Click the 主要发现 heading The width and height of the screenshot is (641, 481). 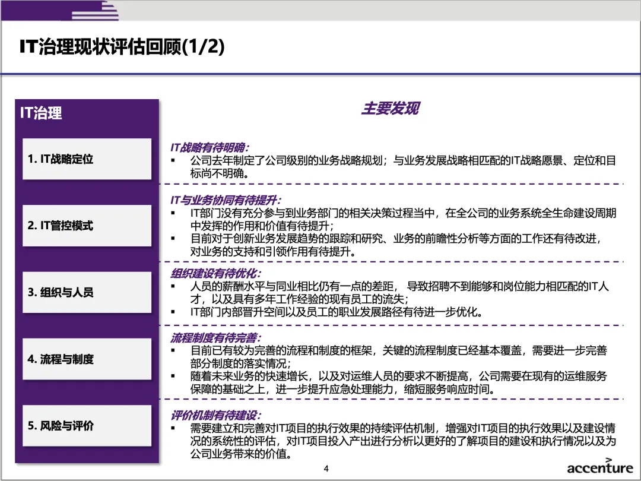pos(391,109)
